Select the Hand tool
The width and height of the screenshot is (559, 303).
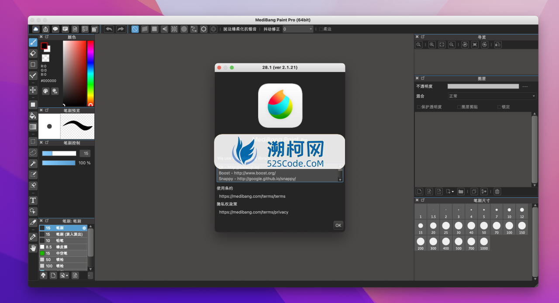click(33, 248)
